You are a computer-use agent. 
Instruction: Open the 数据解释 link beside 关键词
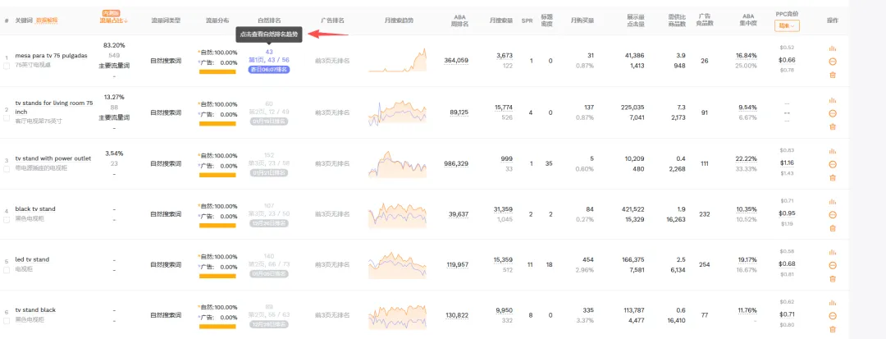[x=47, y=20]
